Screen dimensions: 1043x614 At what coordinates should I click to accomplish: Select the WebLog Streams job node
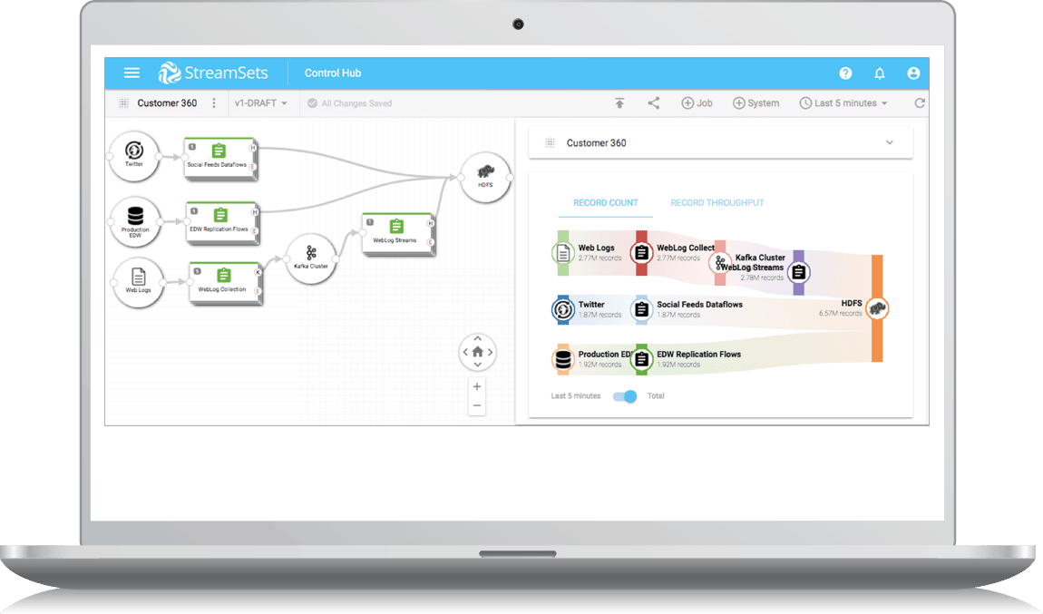(398, 234)
